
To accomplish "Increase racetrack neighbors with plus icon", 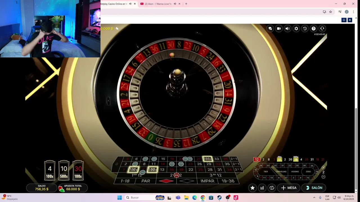I will (323, 167).
